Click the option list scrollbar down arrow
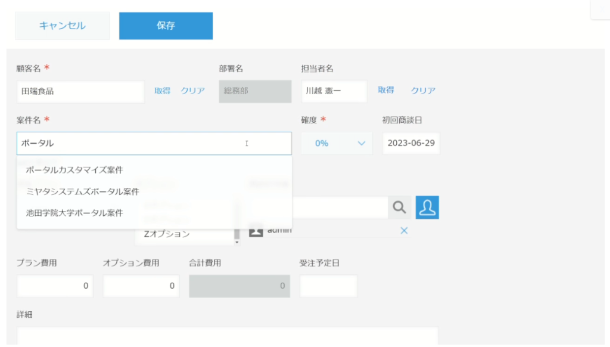 pyautogui.click(x=237, y=243)
